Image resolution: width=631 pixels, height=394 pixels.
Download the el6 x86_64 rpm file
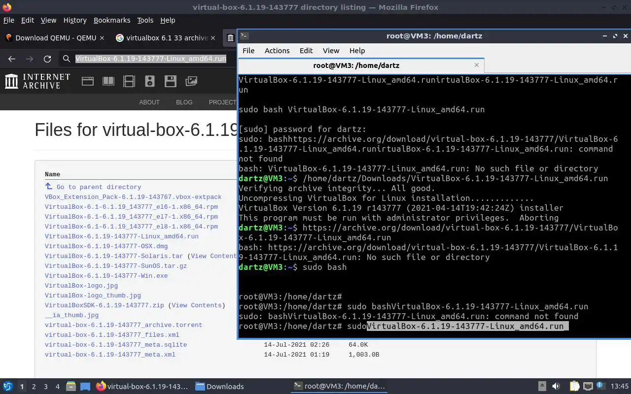coord(131,207)
